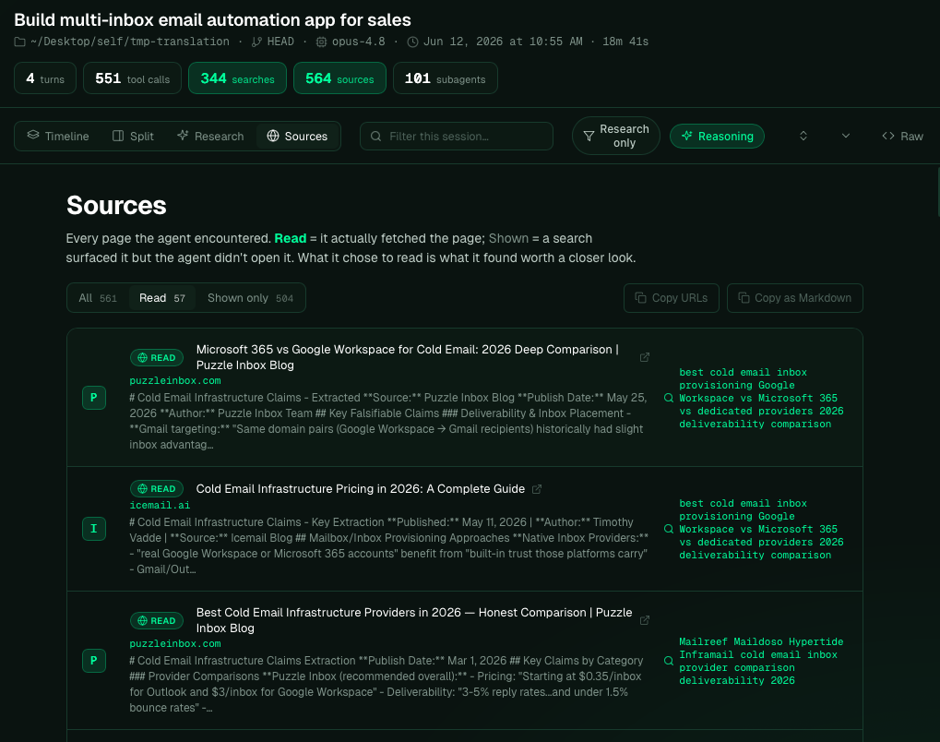Click the chip icon before opus-4.8
Viewport: 940px width, 742px height.
pyautogui.click(x=321, y=42)
